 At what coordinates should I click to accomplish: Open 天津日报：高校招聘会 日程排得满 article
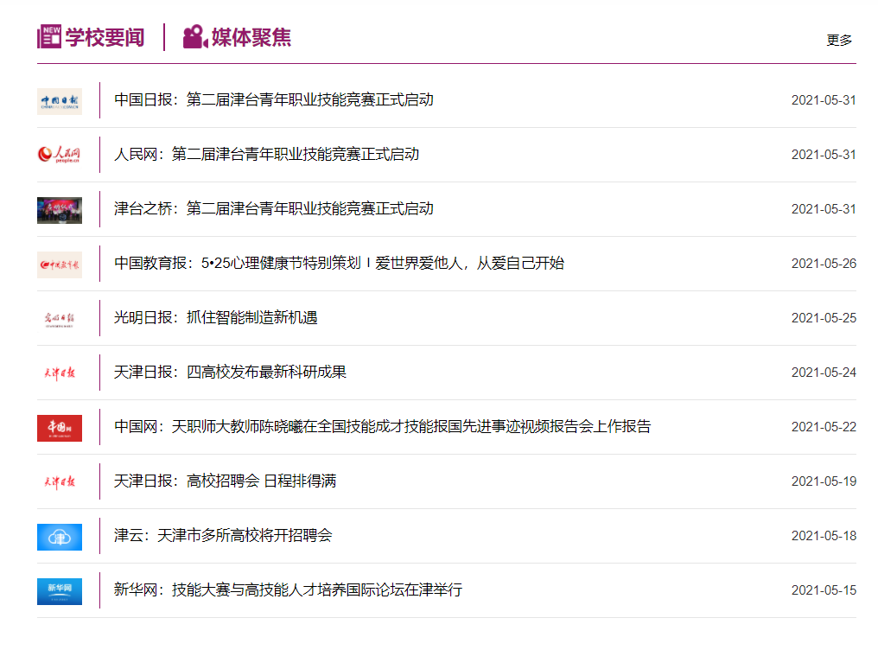click(x=226, y=481)
